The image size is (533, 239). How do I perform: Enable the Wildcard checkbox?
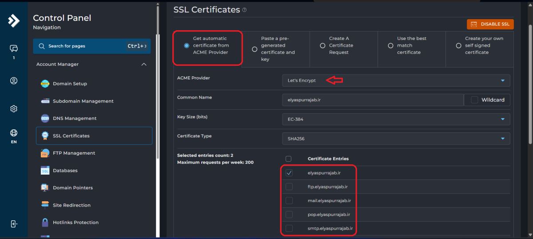click(x=474, y=100)
